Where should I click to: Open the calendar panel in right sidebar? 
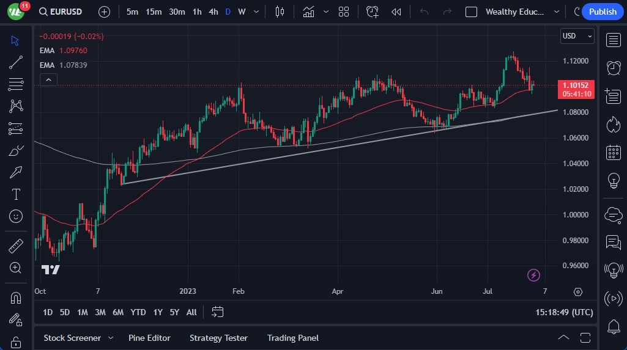pos(613,153)
